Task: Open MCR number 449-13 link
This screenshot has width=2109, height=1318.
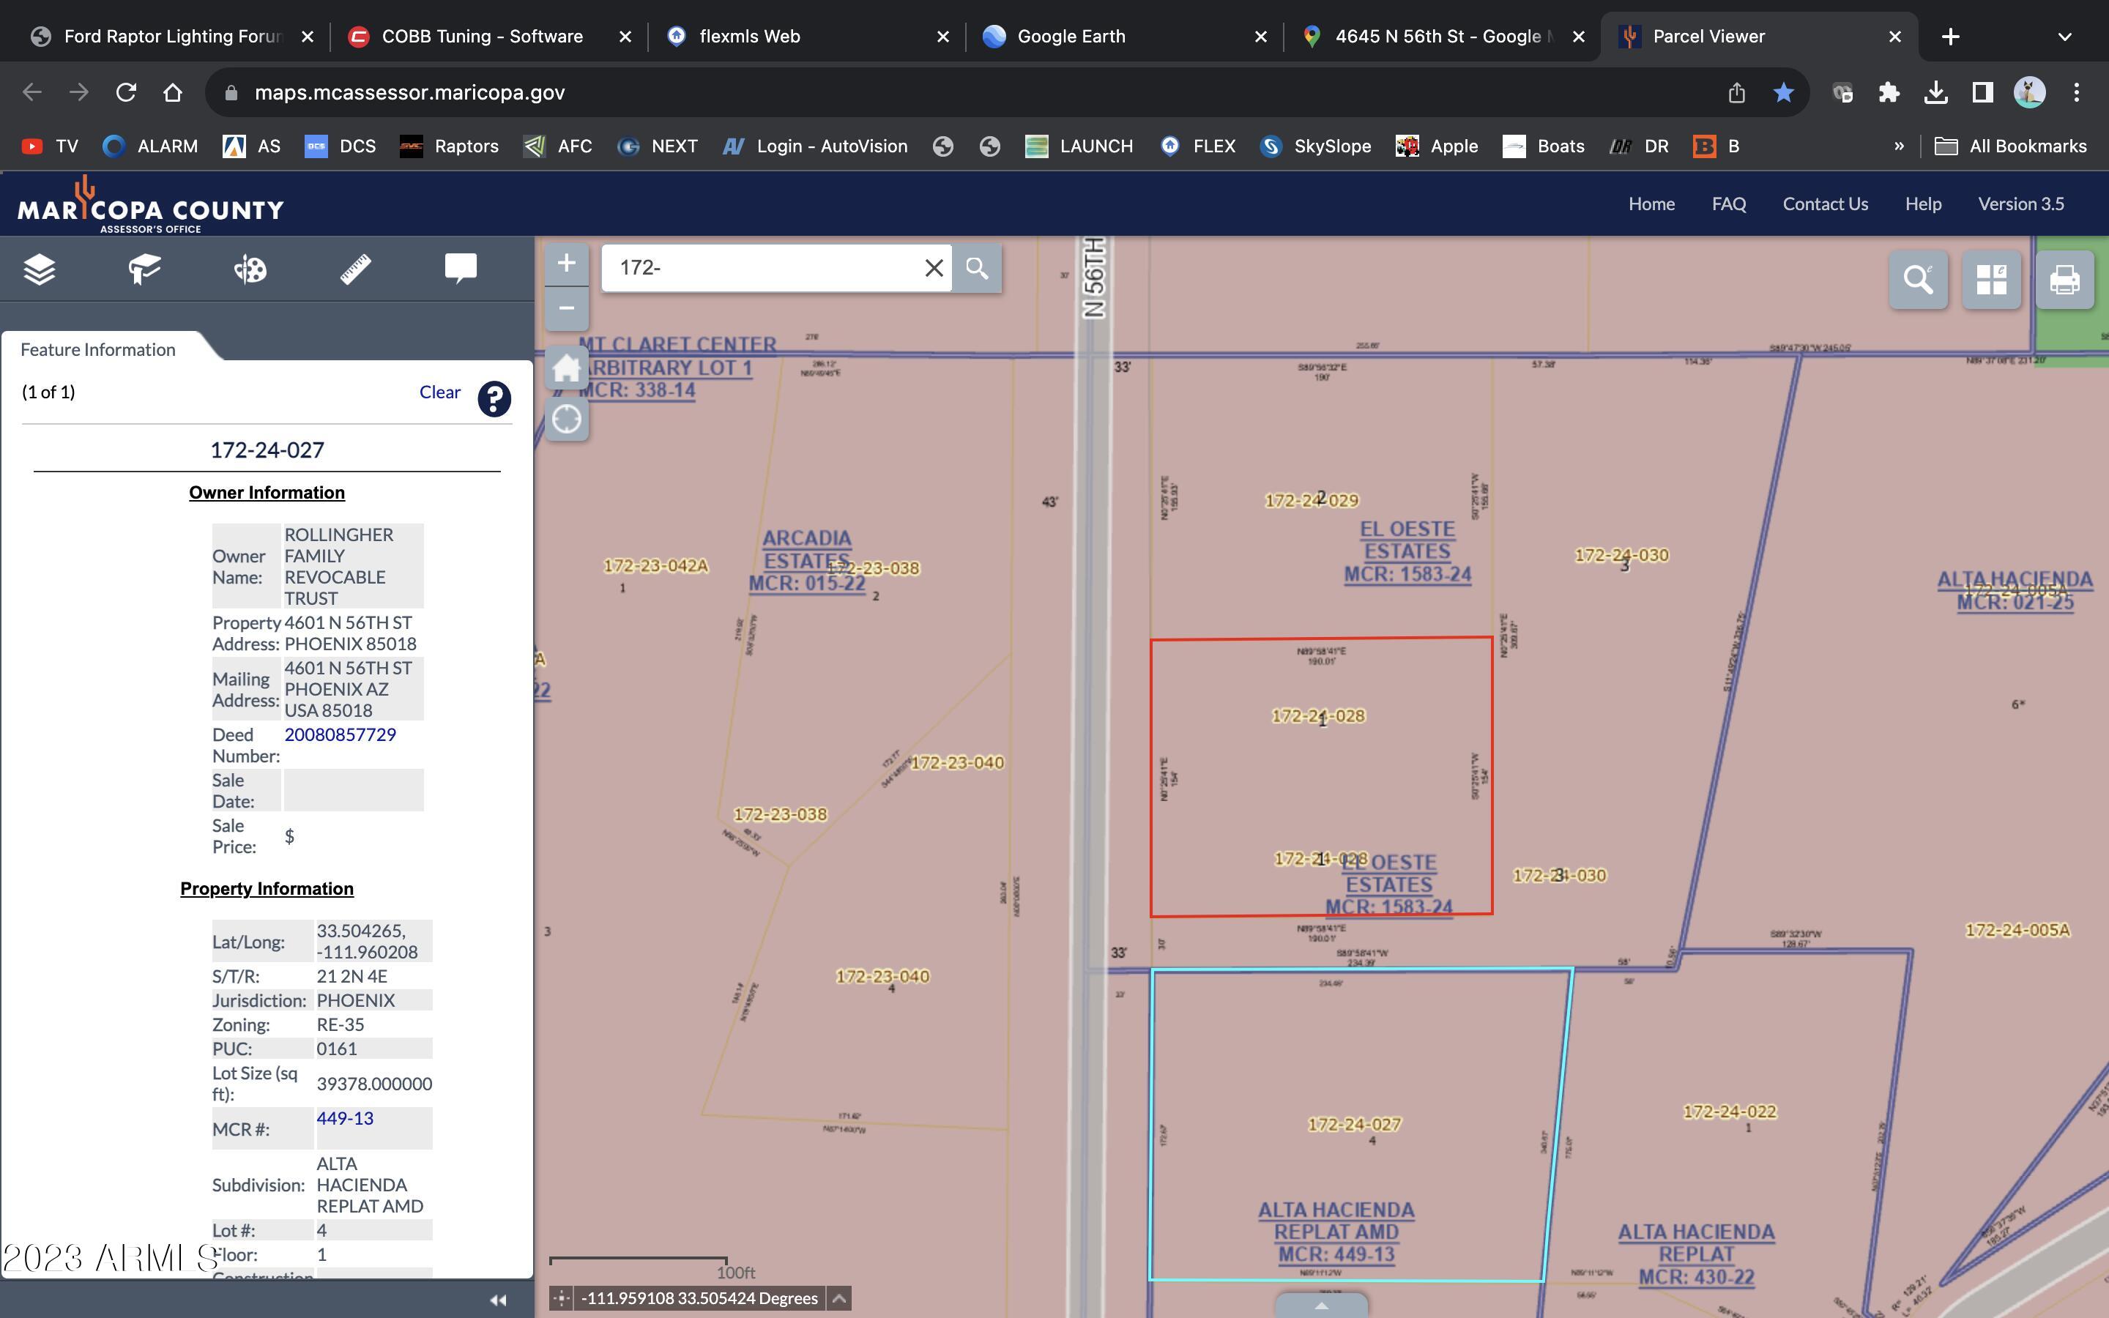Action: coord(345,1118)
